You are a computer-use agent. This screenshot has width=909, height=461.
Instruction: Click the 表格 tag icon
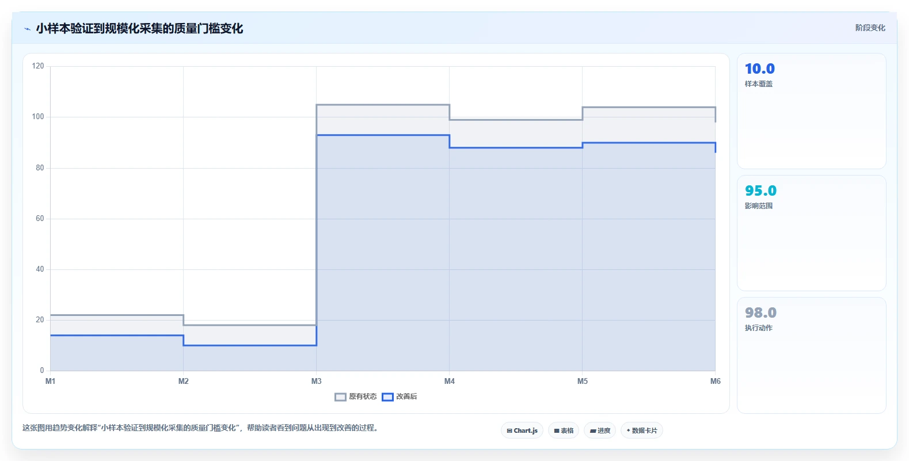tap(557, 430)
